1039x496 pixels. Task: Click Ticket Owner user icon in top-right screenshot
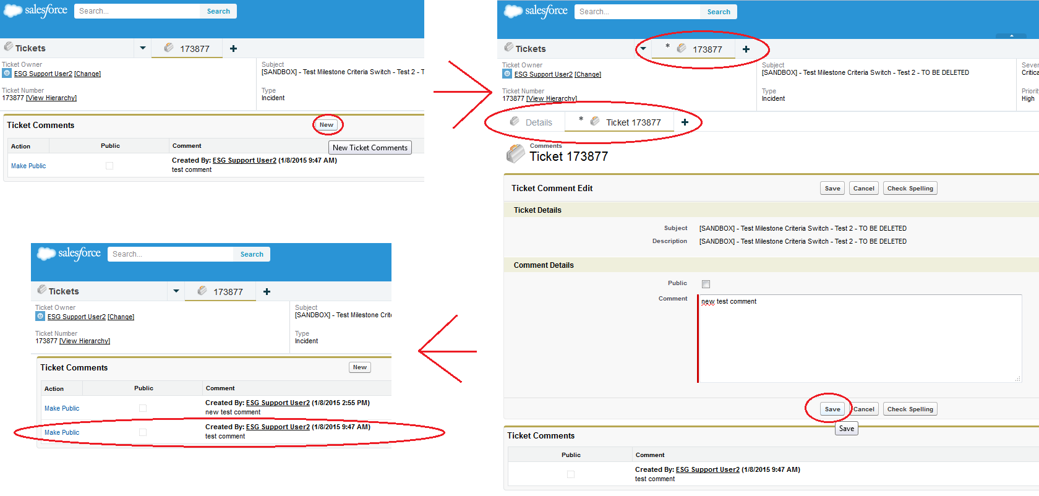pyautogui.click(x=507, y=74)
